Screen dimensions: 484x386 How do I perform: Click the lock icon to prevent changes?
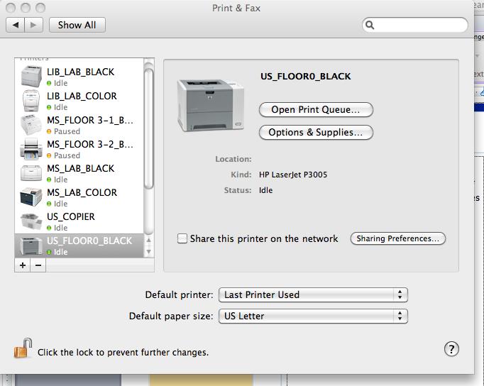tap(23, 348)
